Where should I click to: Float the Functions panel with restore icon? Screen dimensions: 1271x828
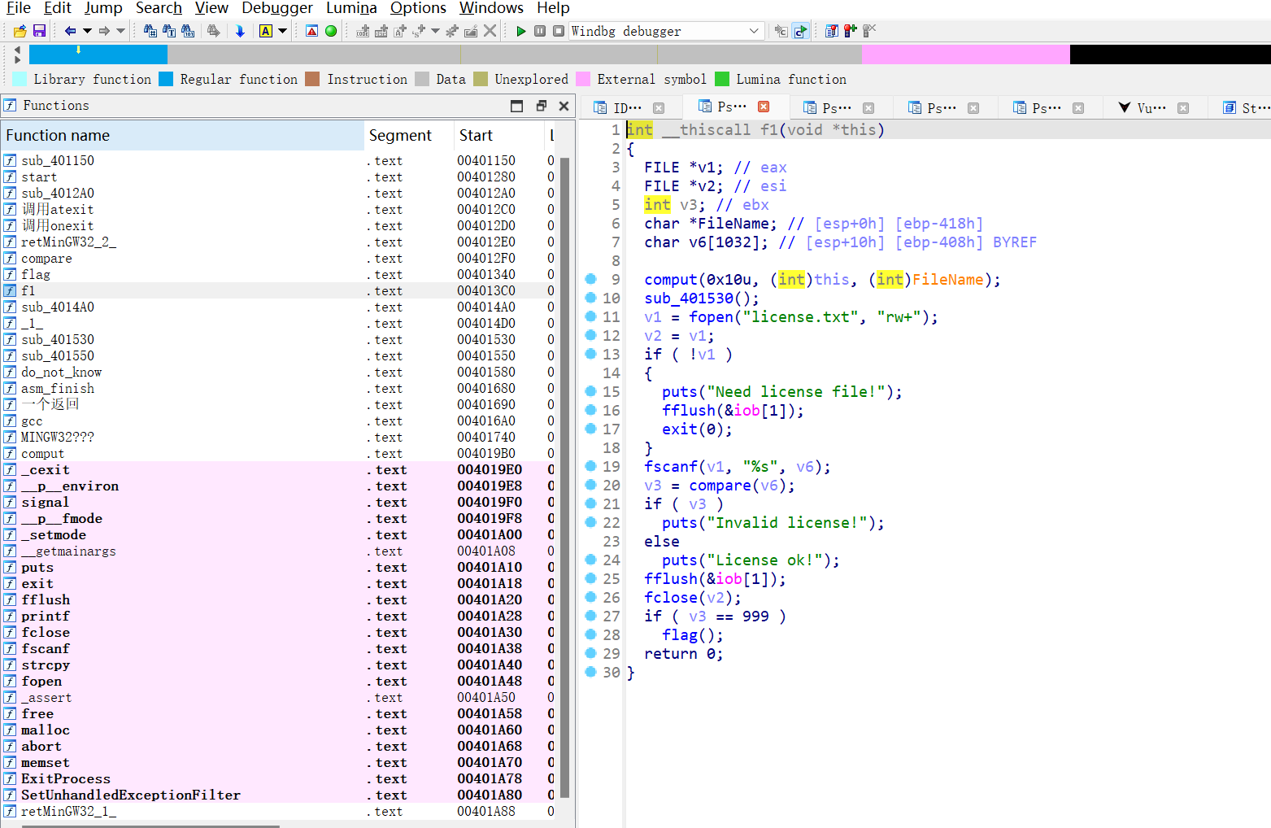tap(542, 106)
